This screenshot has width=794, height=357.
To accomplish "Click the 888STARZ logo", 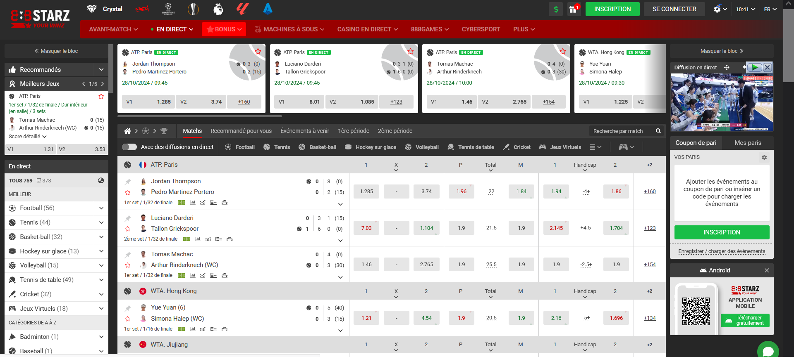I will coord(40,18).
